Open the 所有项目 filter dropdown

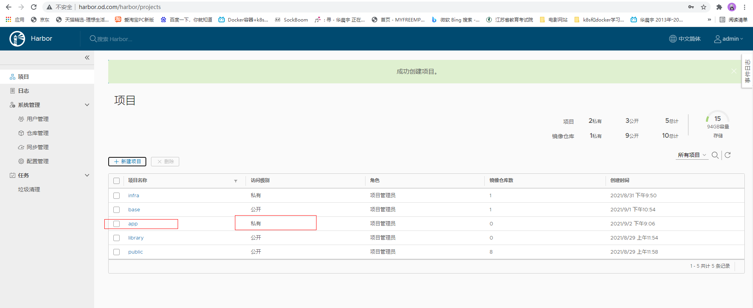coord(692,155)
